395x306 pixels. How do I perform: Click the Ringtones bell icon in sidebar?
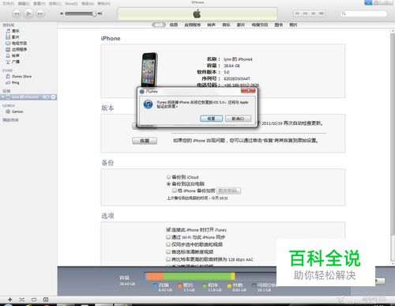coord(8,55)
